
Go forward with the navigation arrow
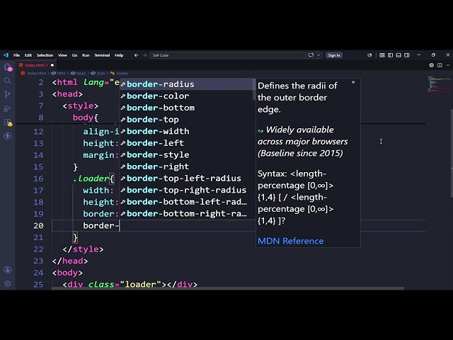144,55
